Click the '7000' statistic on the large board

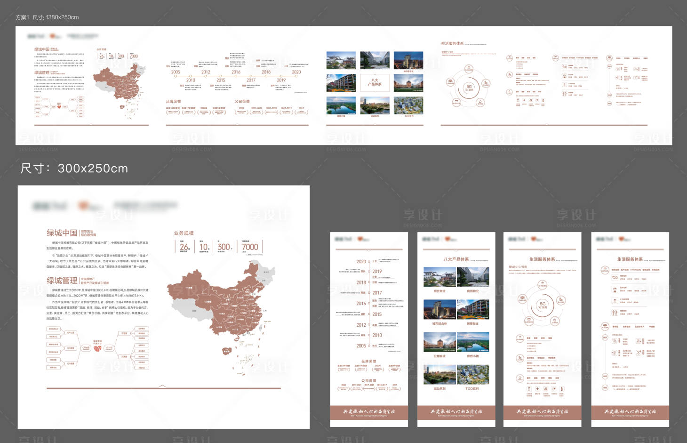click(x=250, y=247)
